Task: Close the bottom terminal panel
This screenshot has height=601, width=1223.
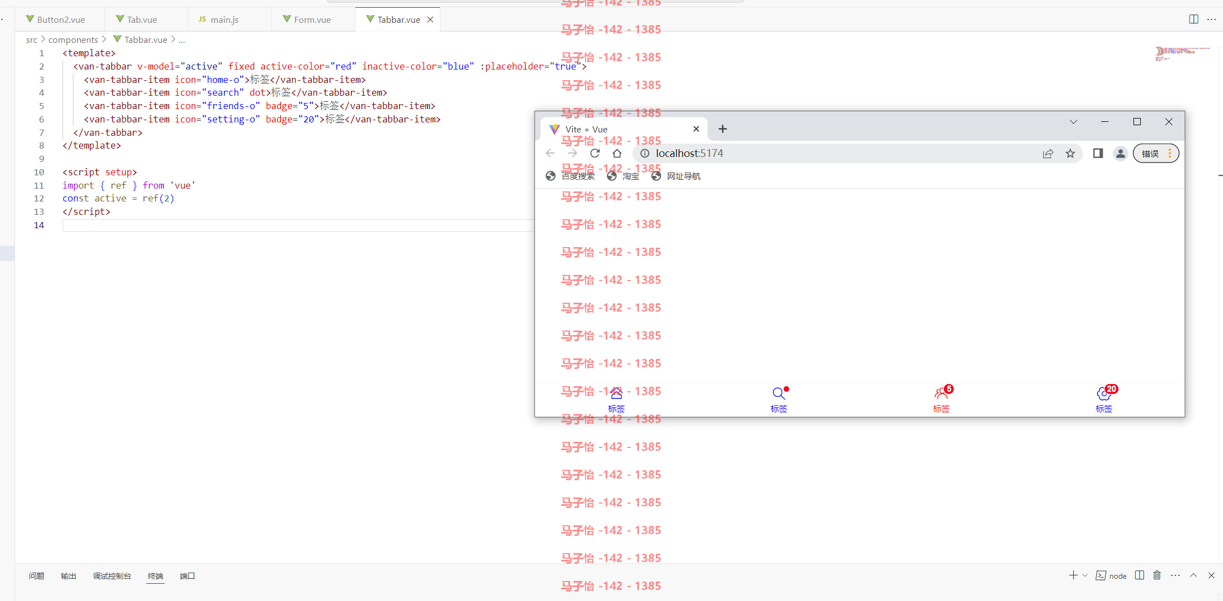Action: pyautogui.click(x=1211, y=575)
